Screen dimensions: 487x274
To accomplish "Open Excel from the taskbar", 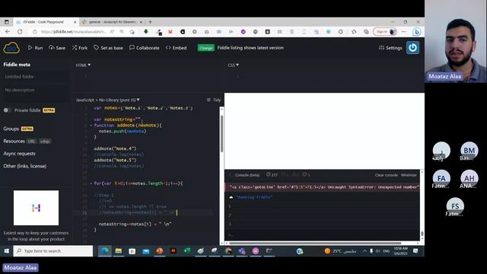I will pos(186,251).
